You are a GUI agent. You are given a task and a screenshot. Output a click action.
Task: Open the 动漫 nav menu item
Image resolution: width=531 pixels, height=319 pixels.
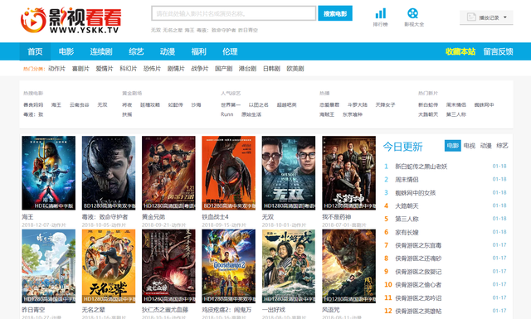168,51
